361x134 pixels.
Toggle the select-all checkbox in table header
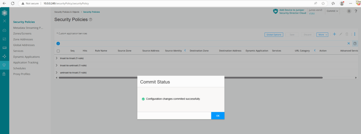(58, 51)
